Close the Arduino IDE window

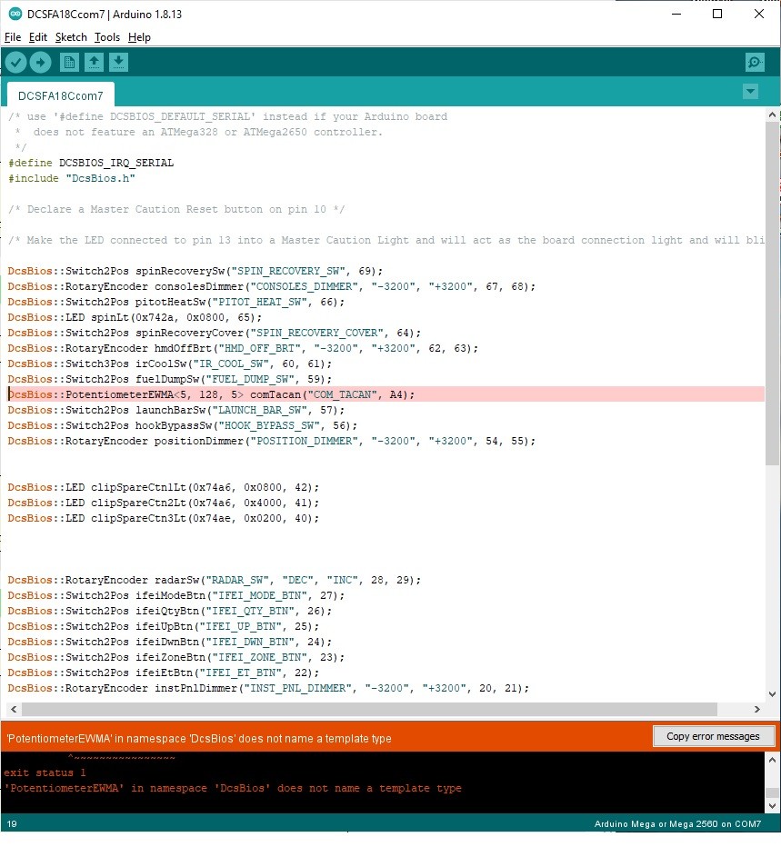(x=759, y=14)
